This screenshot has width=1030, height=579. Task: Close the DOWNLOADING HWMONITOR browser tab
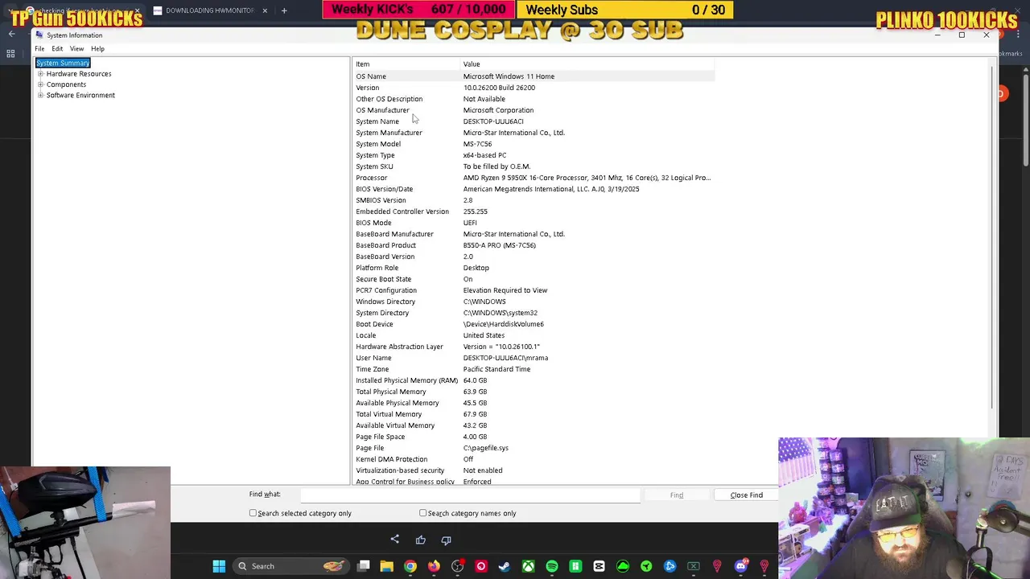tap(265, 10)
